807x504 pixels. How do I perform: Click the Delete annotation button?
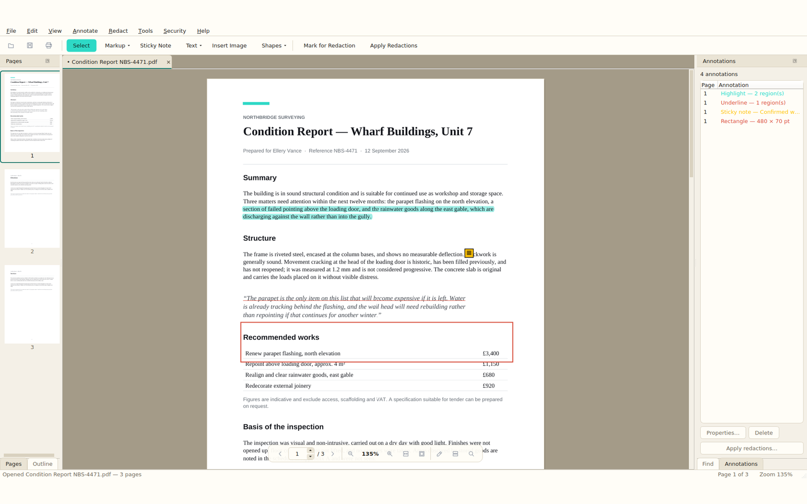pyautogui.click(x=764, y=432)
